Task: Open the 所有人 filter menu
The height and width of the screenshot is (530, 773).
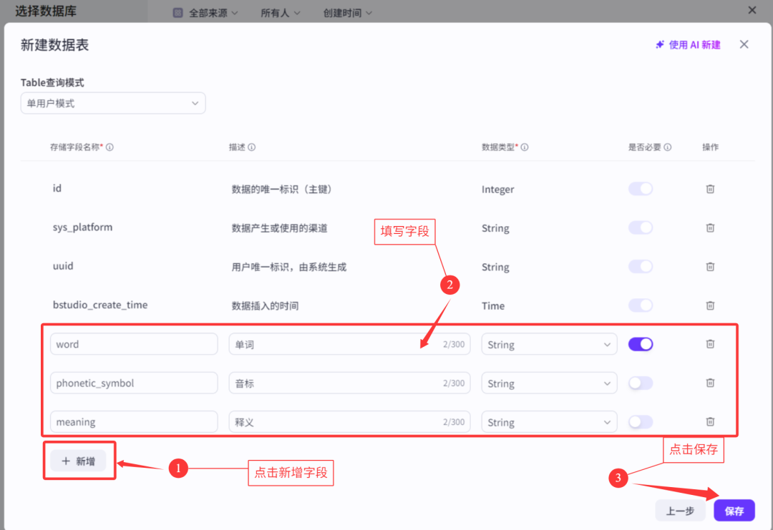Action: [281, 12]
